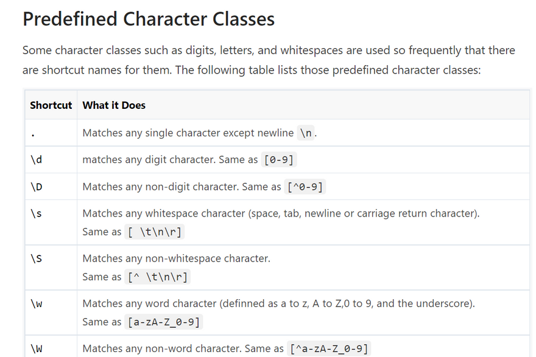Click the [a-zA-Z_0-9] code snippet
The height and width of the screenshot is (357, 536).
point(163,322)
